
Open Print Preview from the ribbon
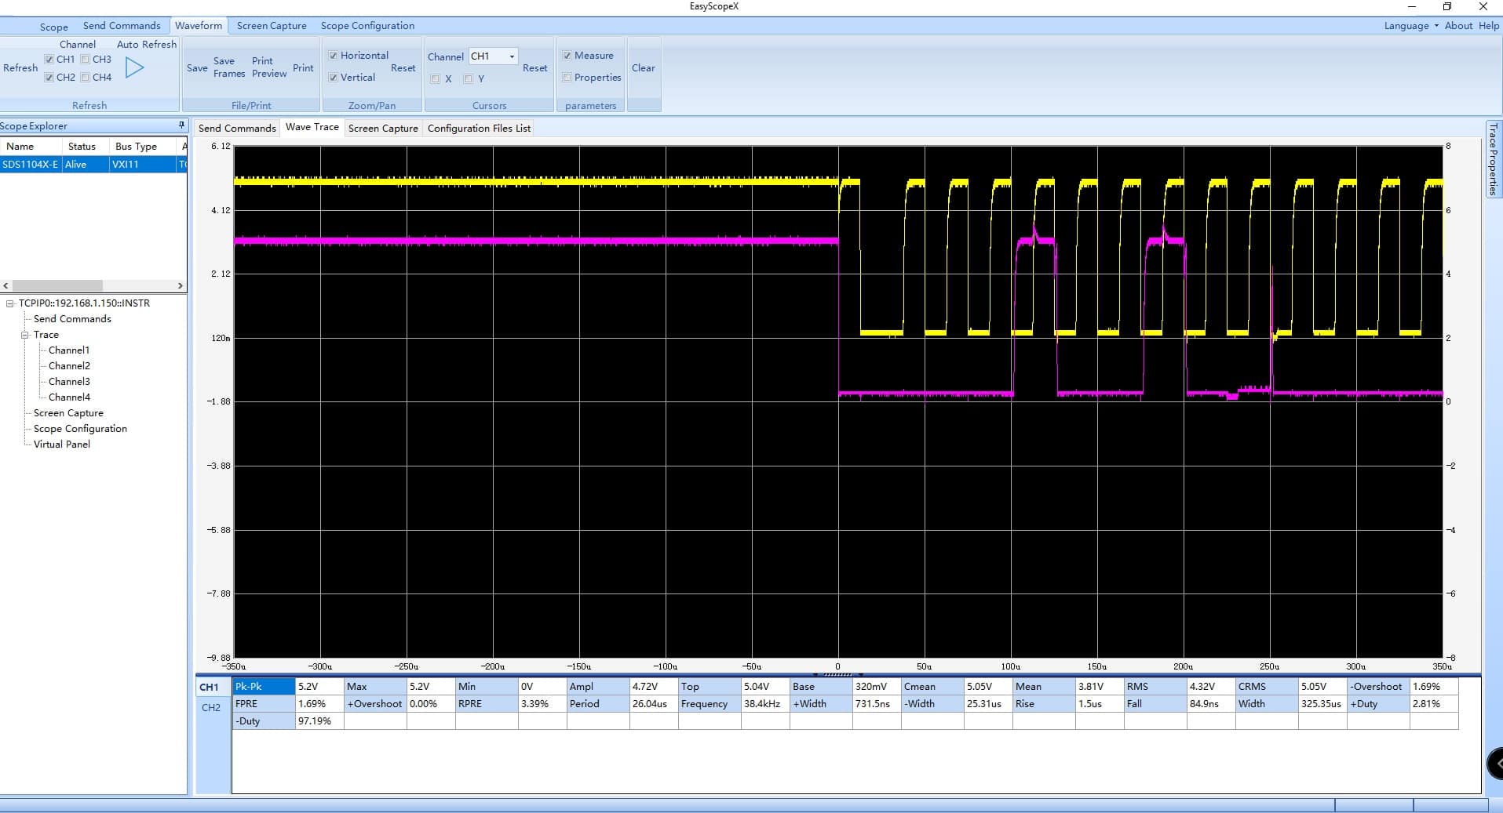click(268, 67)
